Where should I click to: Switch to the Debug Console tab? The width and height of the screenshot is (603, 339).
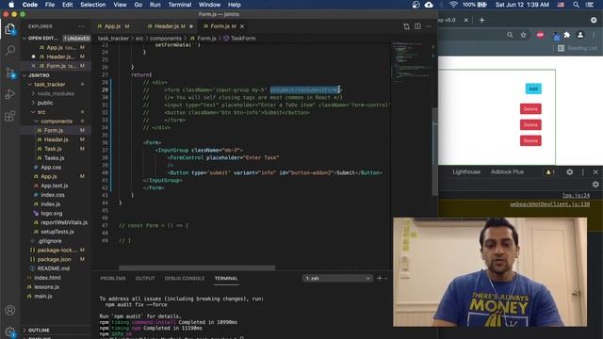coord(185,278)
